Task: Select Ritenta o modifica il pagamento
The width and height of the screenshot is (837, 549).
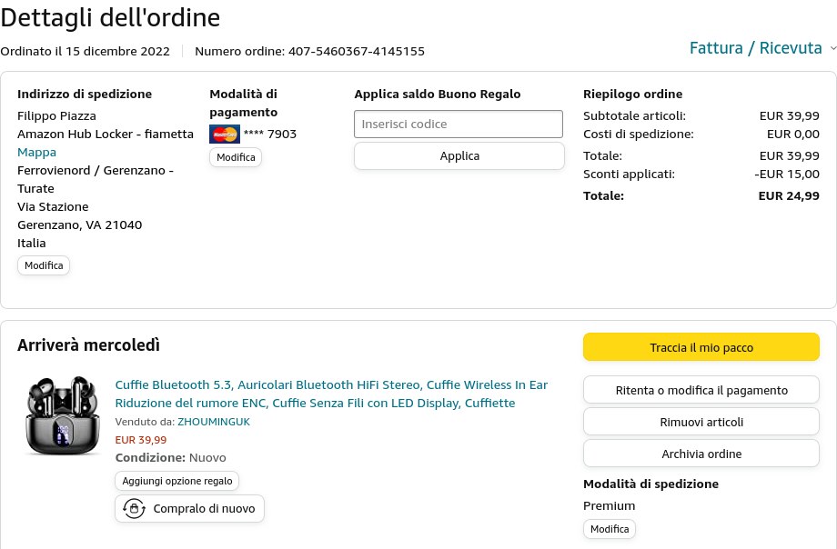Action: pos(701,391)
